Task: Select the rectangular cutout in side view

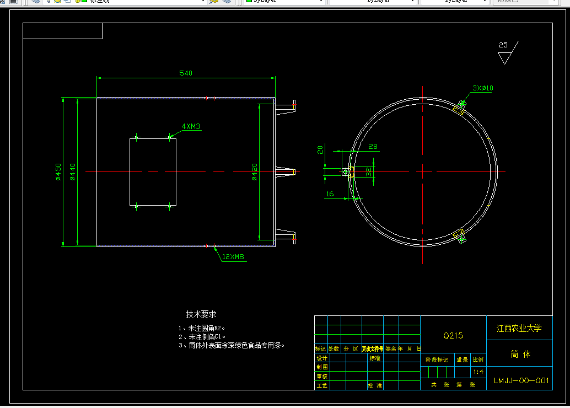Action: click(x=153, y=172)
